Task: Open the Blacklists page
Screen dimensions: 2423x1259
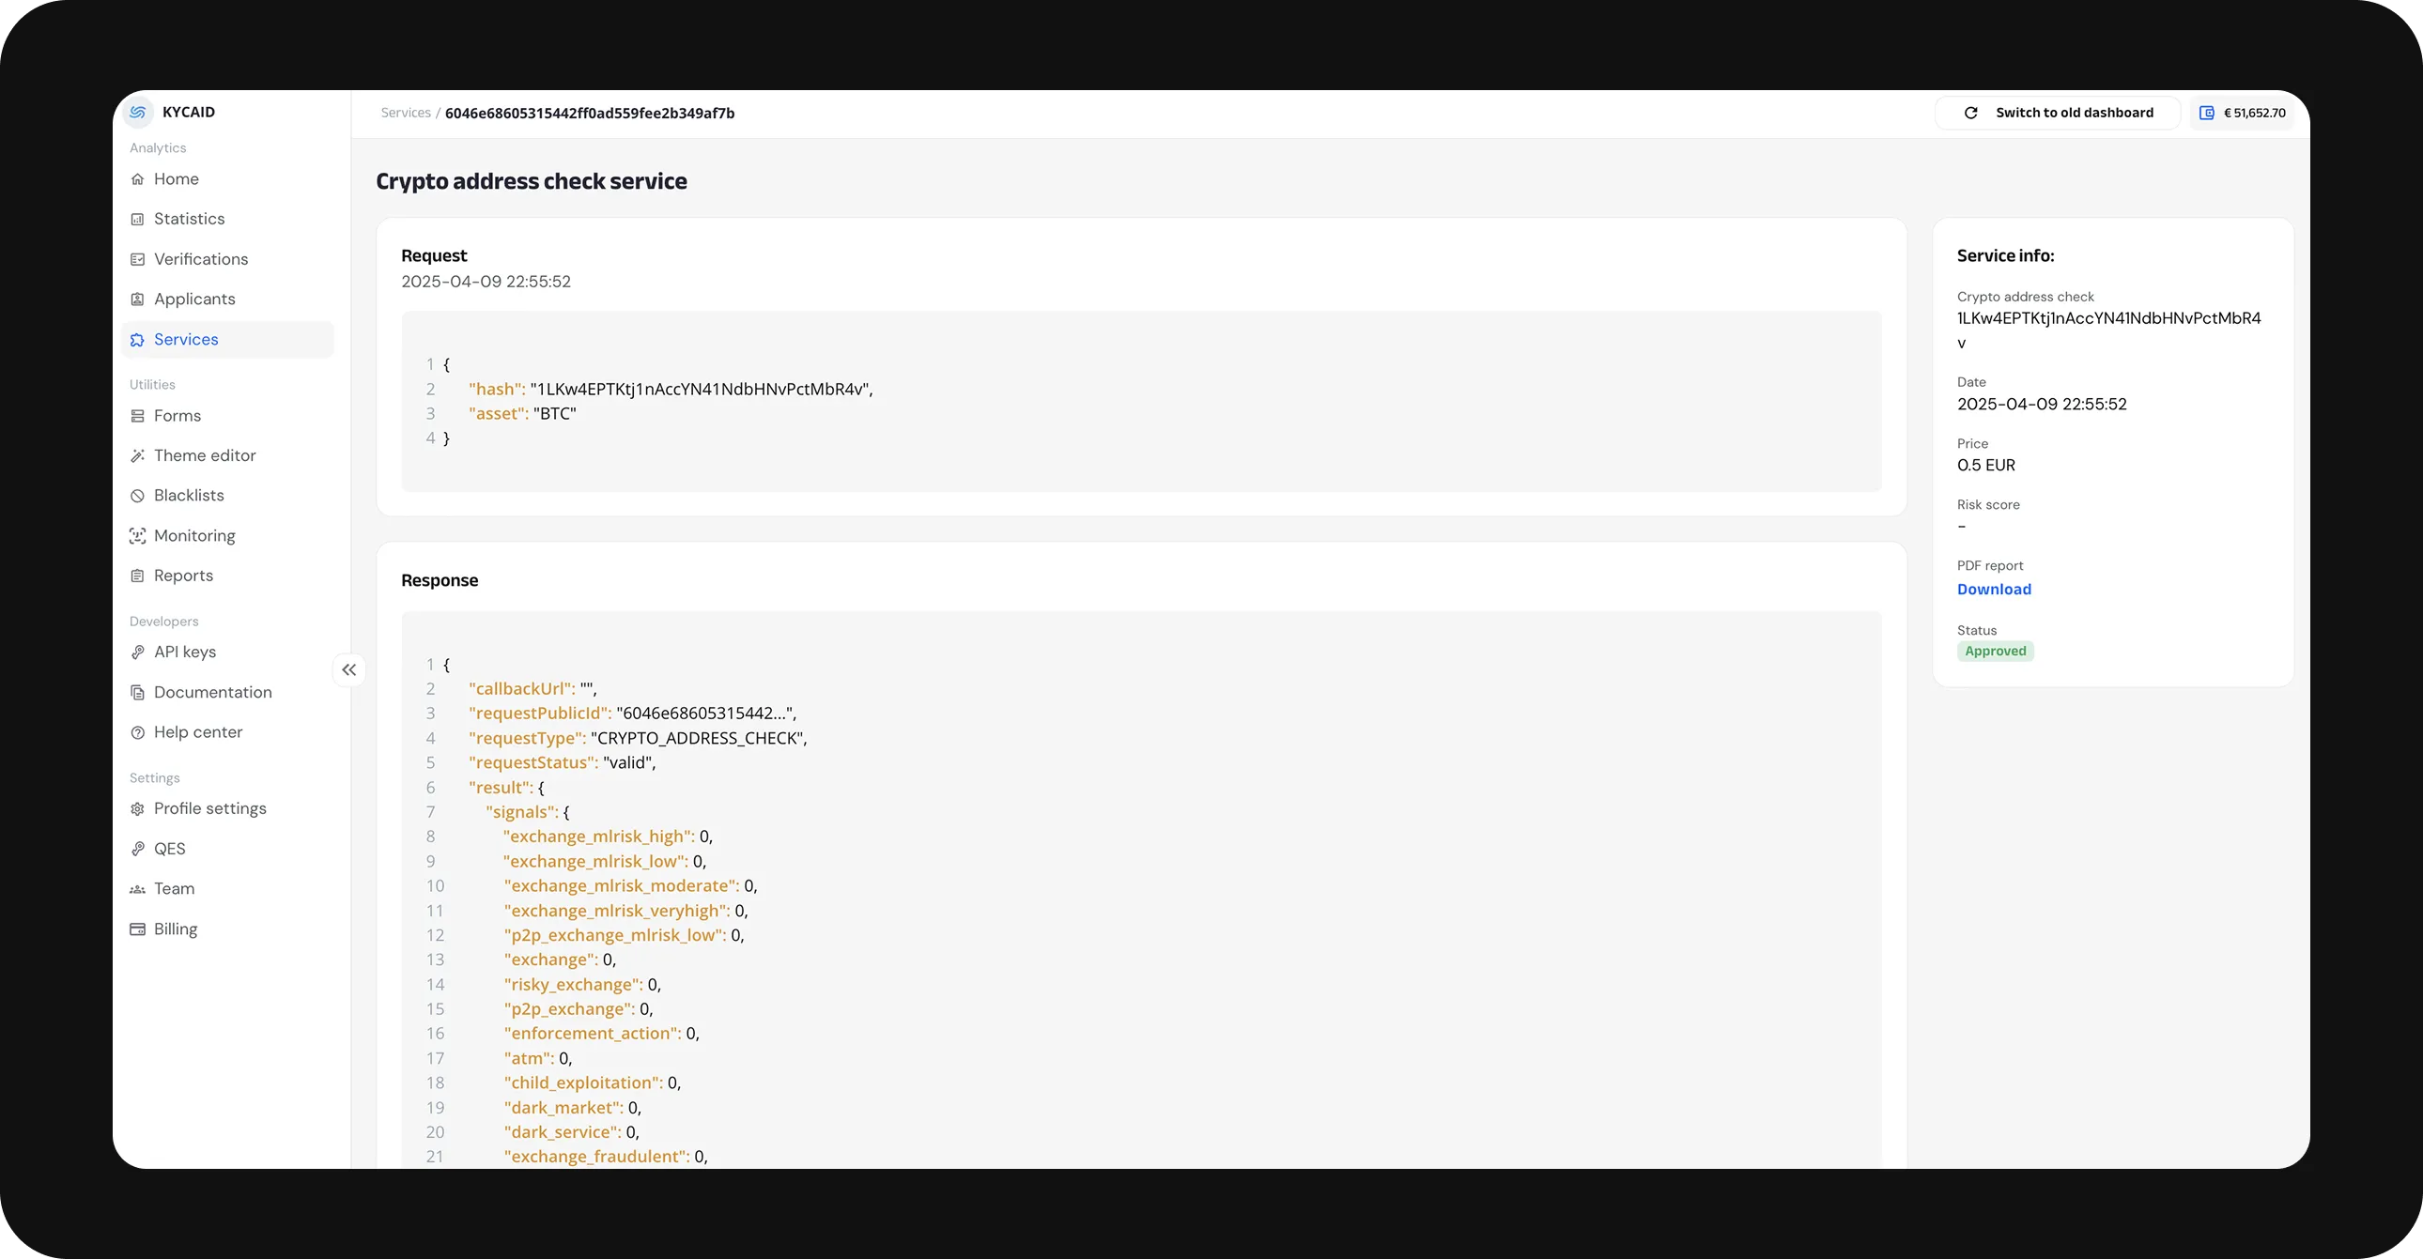Action: click(188, 495)
